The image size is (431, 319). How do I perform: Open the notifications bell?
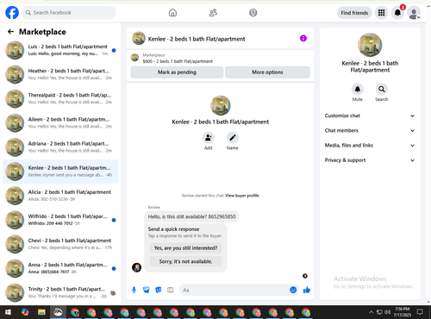397,13
